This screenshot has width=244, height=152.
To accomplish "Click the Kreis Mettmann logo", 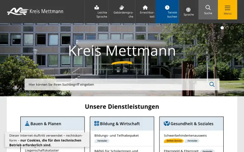I will tap(35, 11).
